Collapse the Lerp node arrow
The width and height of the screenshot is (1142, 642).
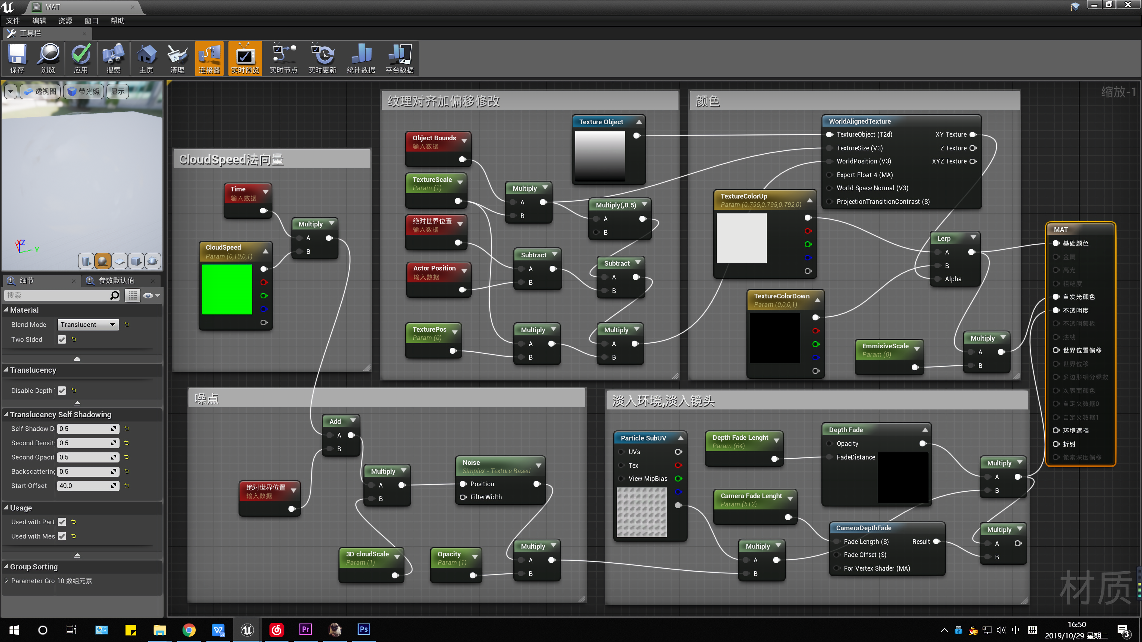pyautogui.click(x=973, y=238)
